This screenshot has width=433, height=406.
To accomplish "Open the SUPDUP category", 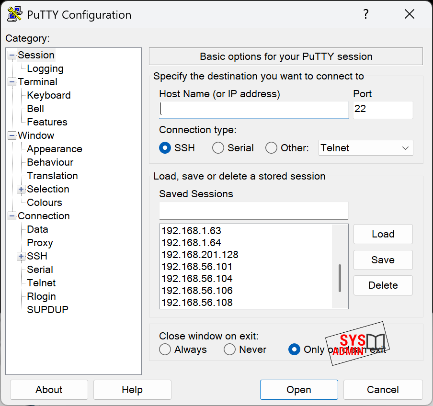I will pos(47,310).
